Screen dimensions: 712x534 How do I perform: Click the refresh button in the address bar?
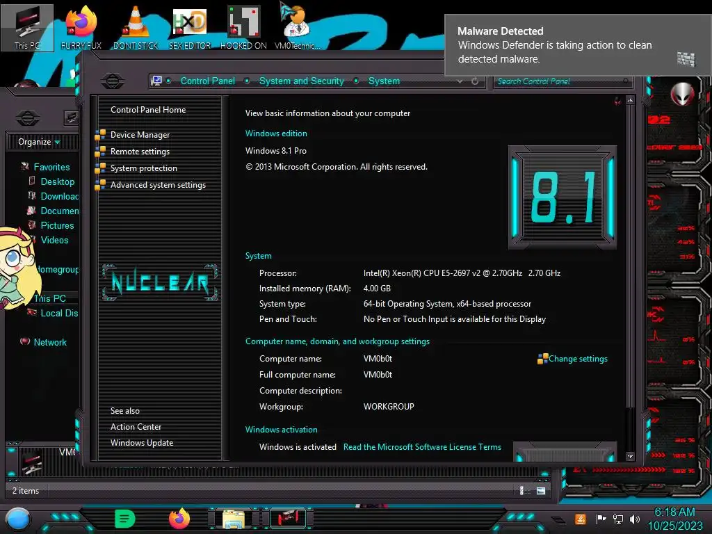(474, 81)
